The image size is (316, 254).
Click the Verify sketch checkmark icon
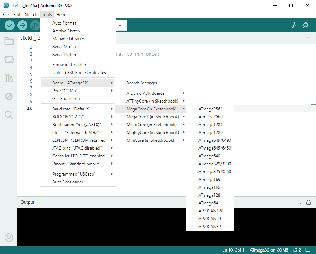pos(10,25)
